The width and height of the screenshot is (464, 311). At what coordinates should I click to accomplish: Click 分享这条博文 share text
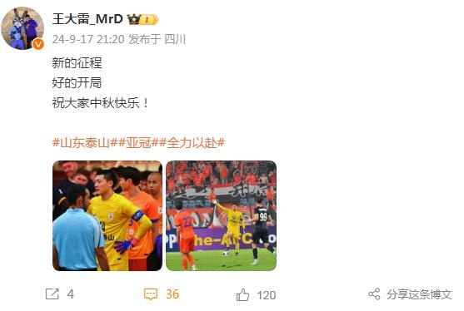click(420, 294)
